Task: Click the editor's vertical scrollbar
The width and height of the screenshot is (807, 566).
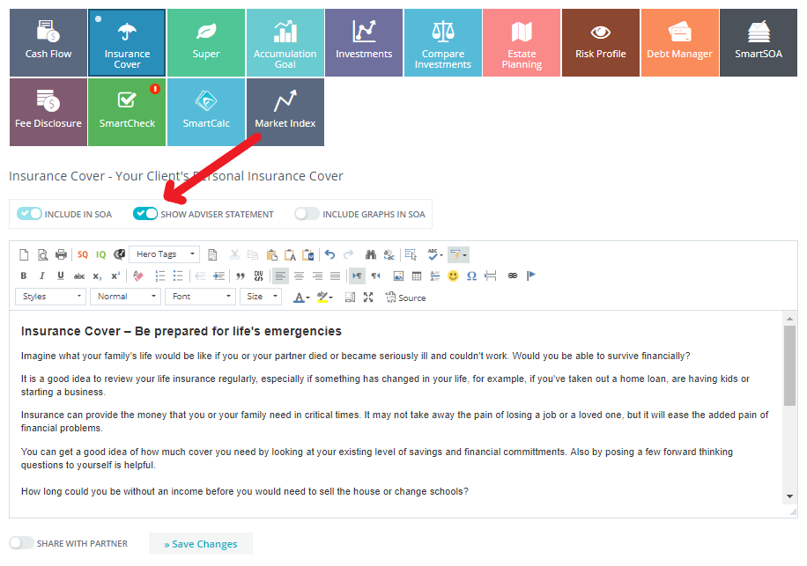Action: click(789, 365)
